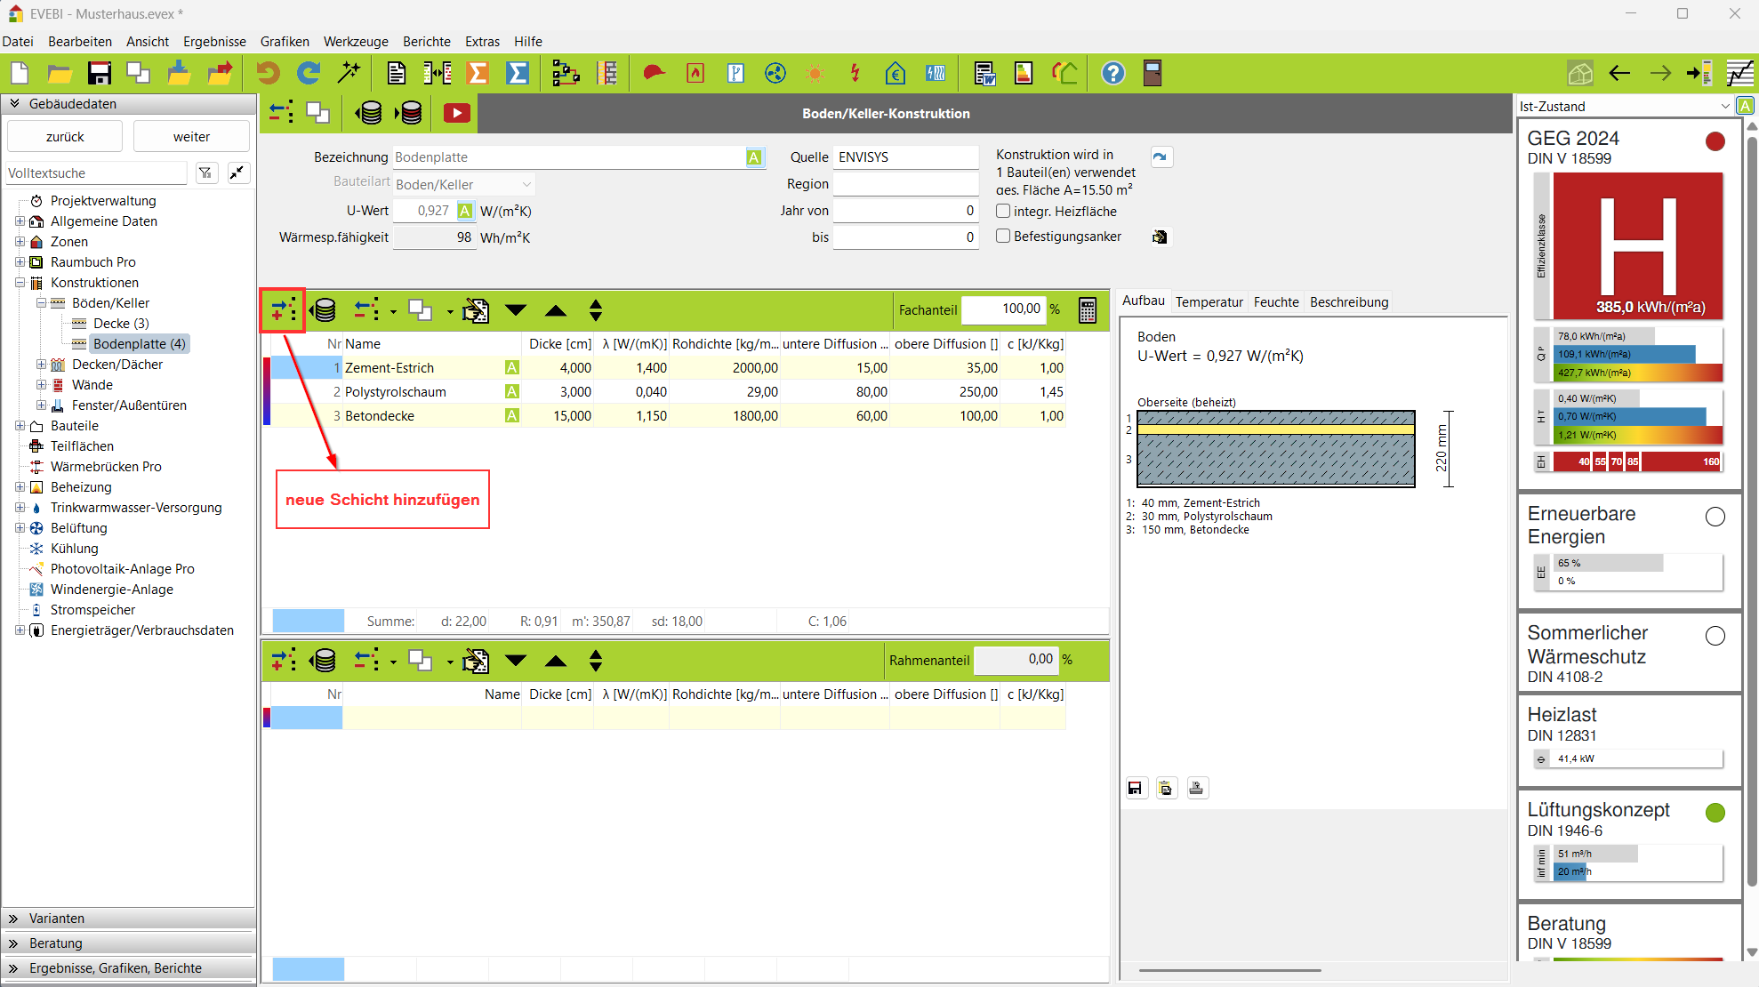Expand the Wände tree node

(41, 385)
